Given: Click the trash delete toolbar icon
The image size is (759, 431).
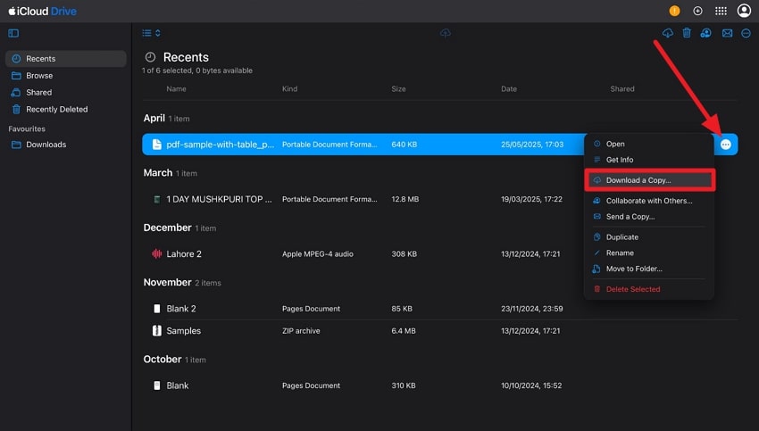Looking at the screenshot, I should pyautogui.click(x=687, y=33).
